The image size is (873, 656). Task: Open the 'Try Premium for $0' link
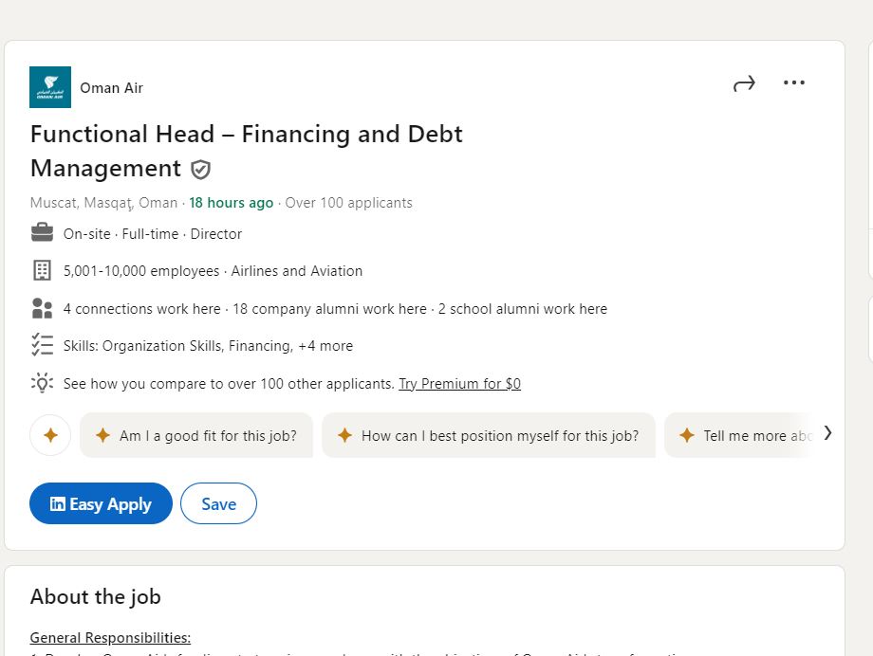pos(460,384)
